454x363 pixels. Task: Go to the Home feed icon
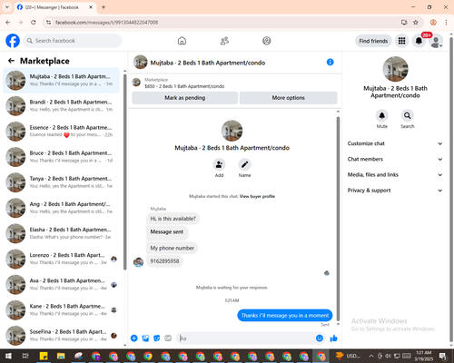point(182,41)
